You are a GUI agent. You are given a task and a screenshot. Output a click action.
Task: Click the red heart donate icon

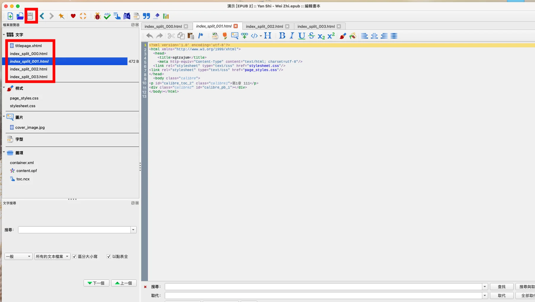click(73, 16)
